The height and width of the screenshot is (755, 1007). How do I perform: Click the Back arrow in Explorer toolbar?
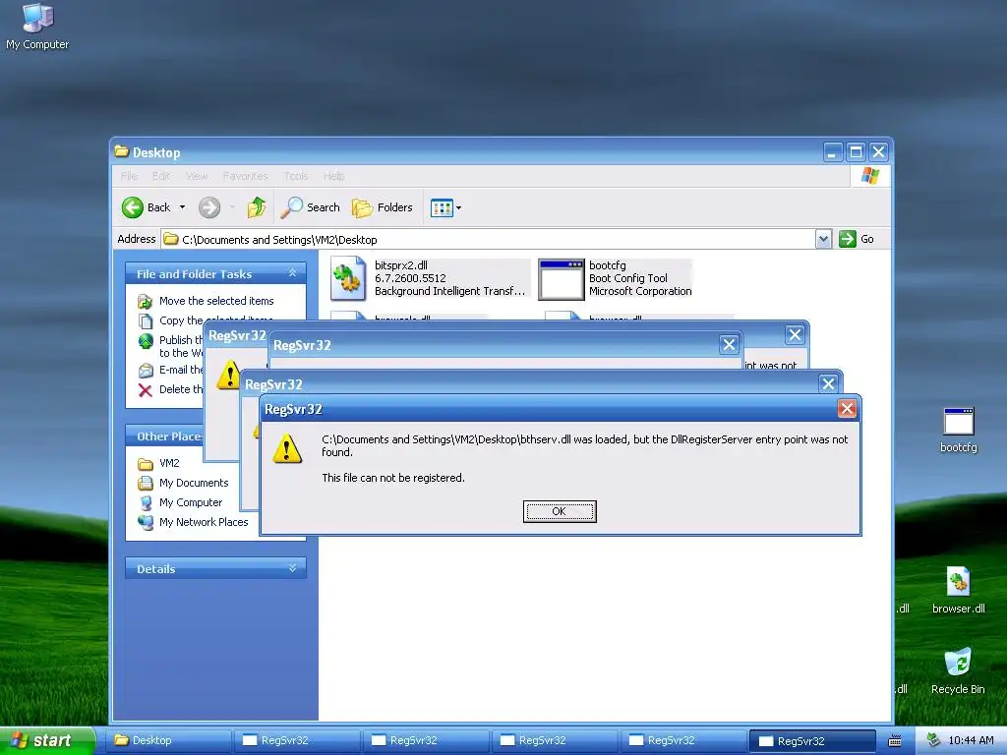tap(133, 207)
